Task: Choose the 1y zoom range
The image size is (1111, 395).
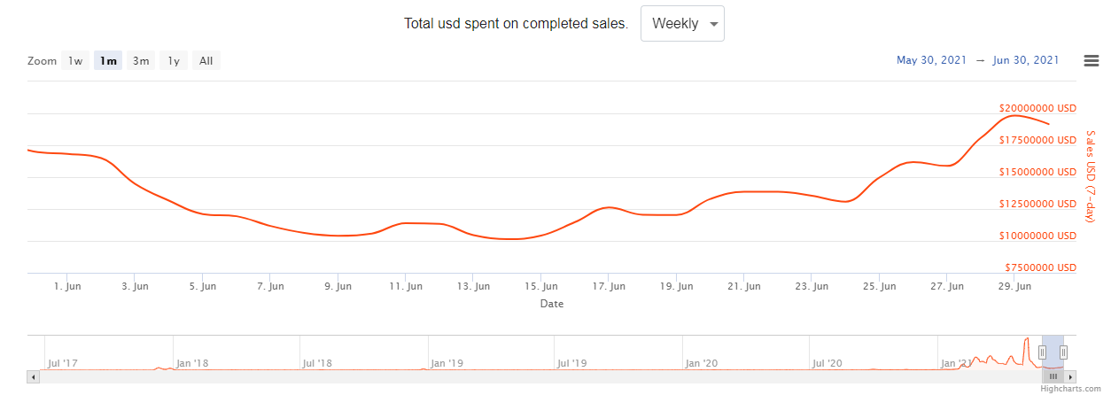Action: click(174, 61)
